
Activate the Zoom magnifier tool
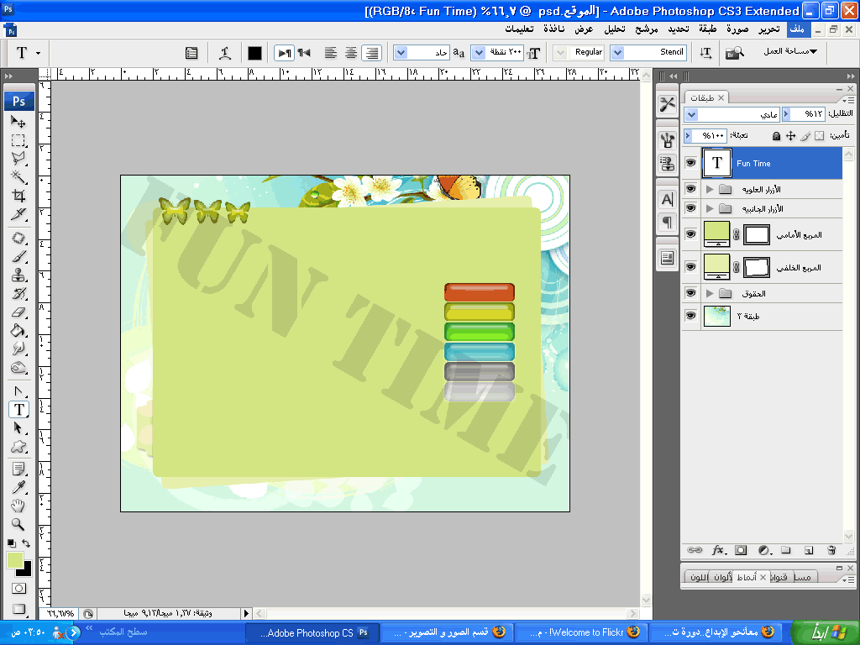18,524
